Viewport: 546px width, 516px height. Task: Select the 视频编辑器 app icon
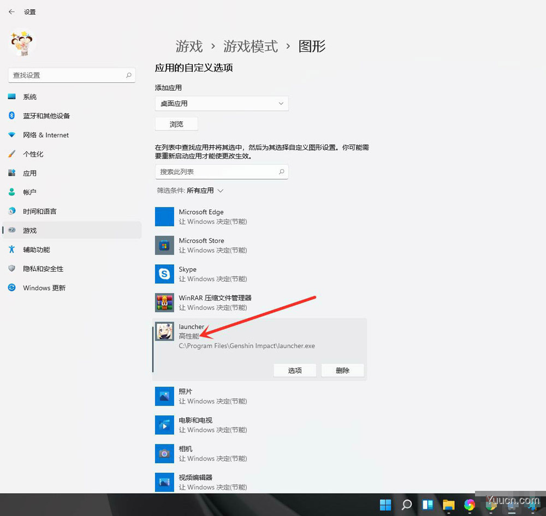164,482
